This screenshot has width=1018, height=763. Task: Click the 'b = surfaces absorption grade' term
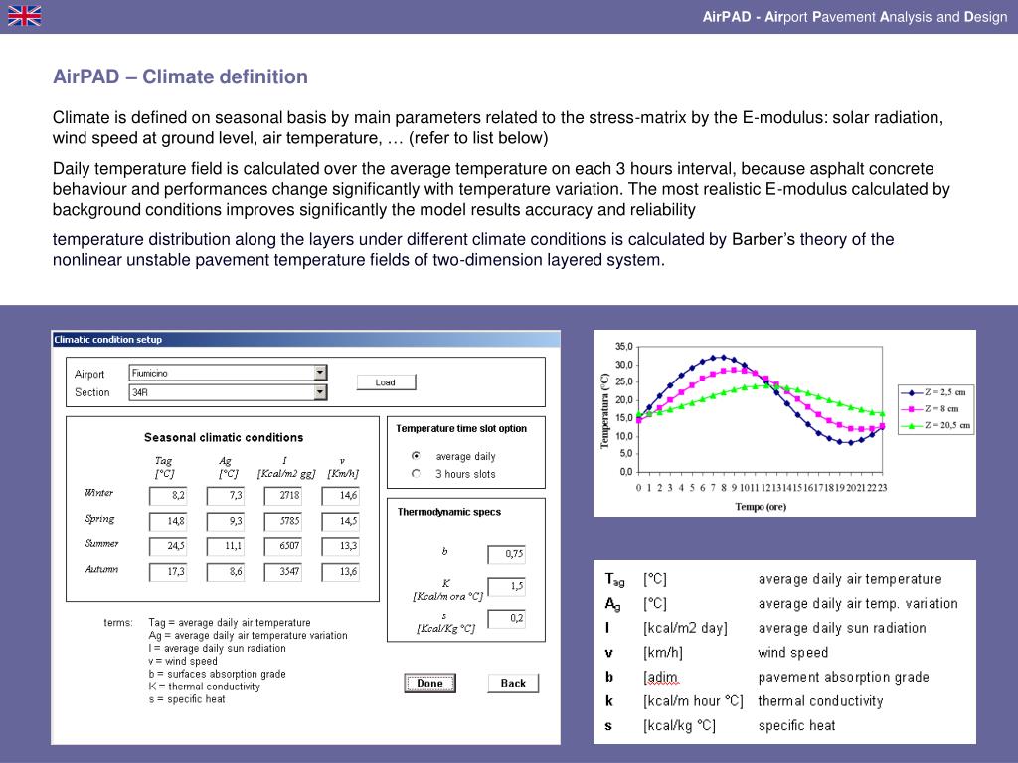217,675
